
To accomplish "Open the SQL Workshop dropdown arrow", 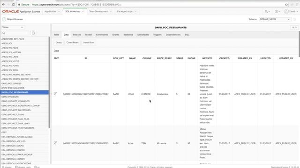I will tap(83, 11).
